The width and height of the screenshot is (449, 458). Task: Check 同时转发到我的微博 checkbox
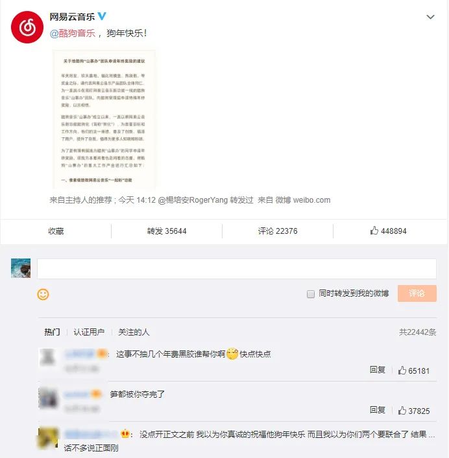click(311, 294)
